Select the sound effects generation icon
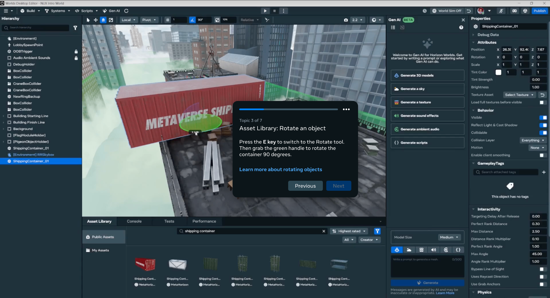Screen dimensions: 550x298 (x=434, y=250)
